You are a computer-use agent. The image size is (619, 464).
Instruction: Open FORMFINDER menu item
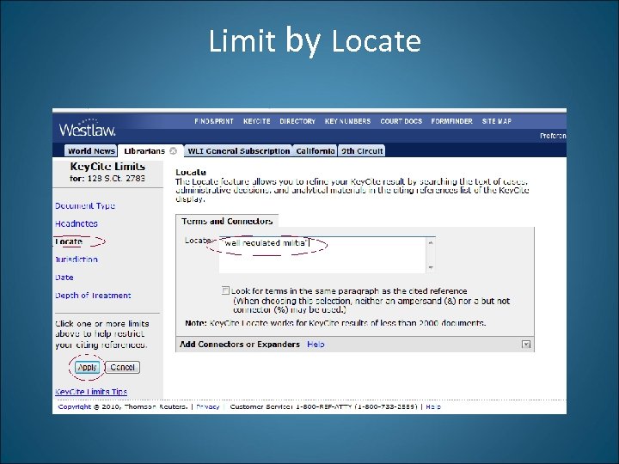pos(451,121)
